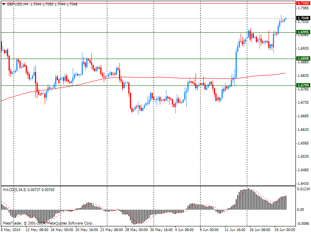
Task: Select the black current price label 1.7048
Action: [x=303, y=18]
